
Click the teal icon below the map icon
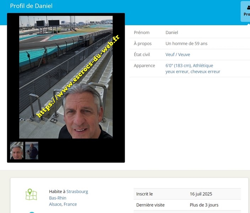click(x=31, y=212)
